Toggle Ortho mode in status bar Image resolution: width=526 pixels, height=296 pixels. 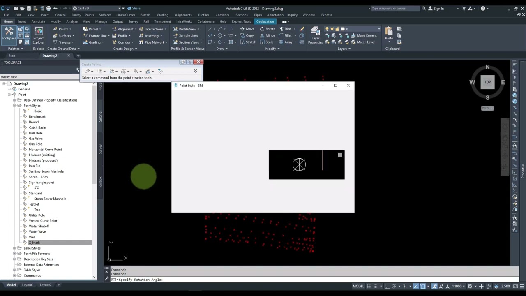pyautogui.click(x=387, y=286)
